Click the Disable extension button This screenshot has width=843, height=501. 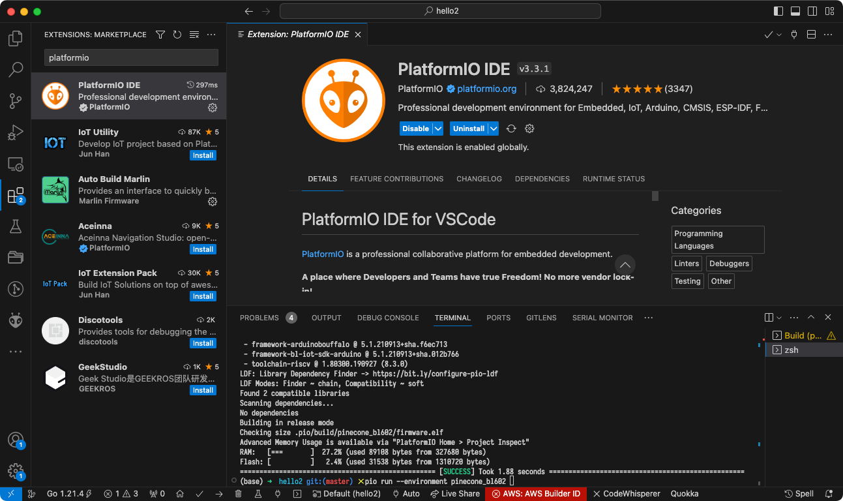point(415,129)
